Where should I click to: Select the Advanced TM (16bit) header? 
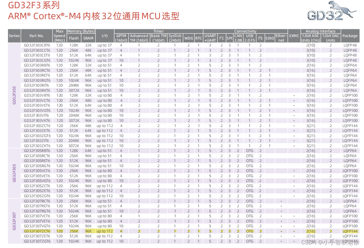point(139,38)
